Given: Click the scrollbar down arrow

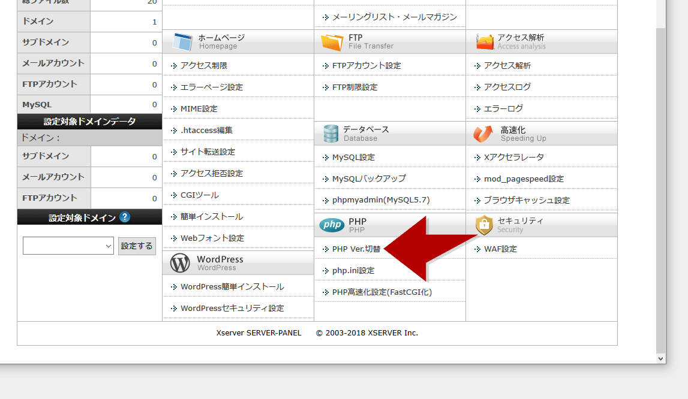Looking at the screenshot, I should (x=661, y=359).
